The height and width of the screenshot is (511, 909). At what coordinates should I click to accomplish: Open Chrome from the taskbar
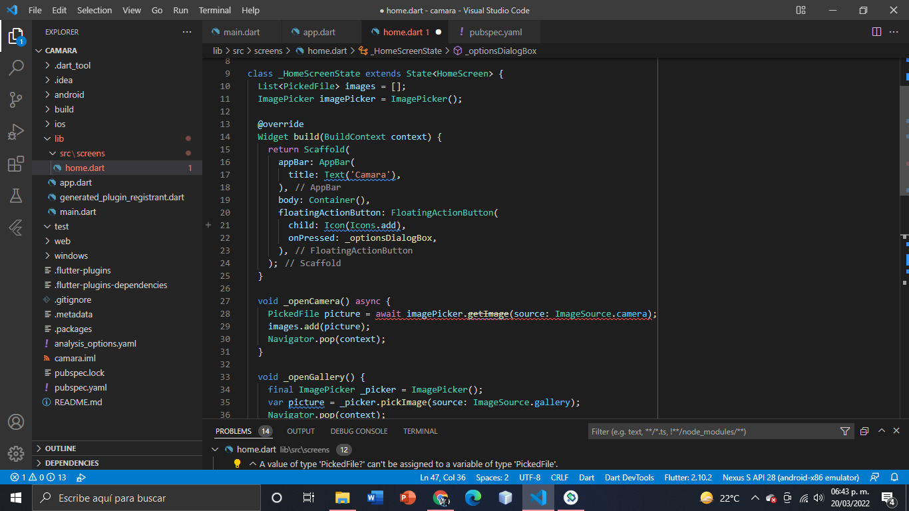click(x=440, y=498)
